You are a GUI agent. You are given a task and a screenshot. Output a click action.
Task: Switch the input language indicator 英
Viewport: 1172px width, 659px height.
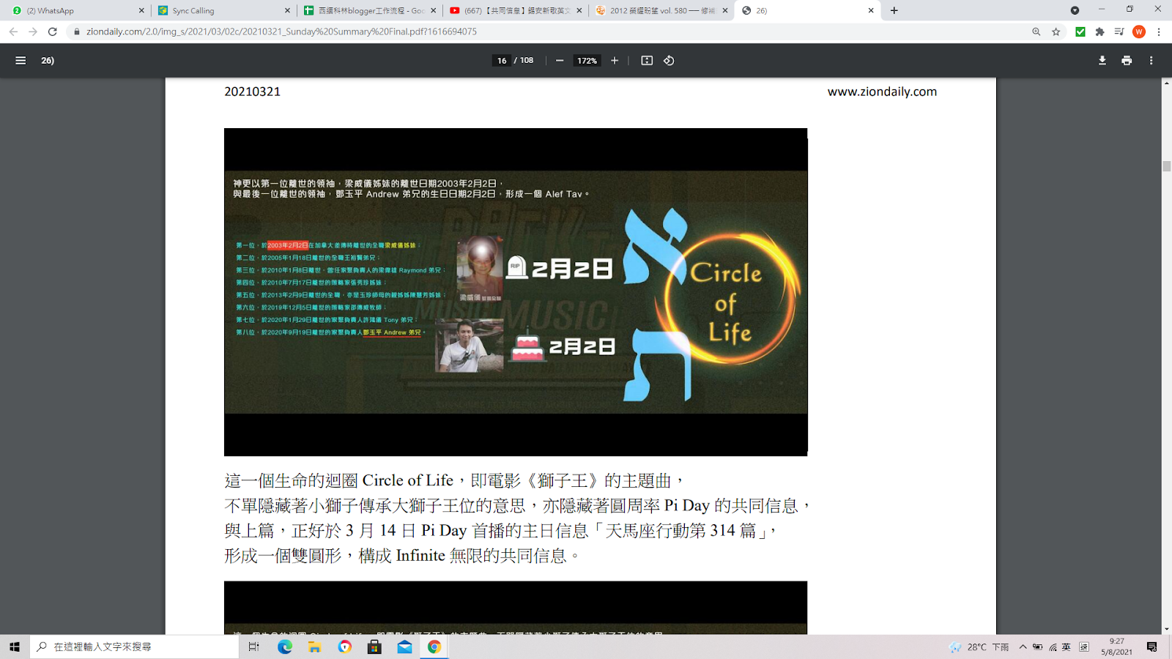coord(1067,647)
